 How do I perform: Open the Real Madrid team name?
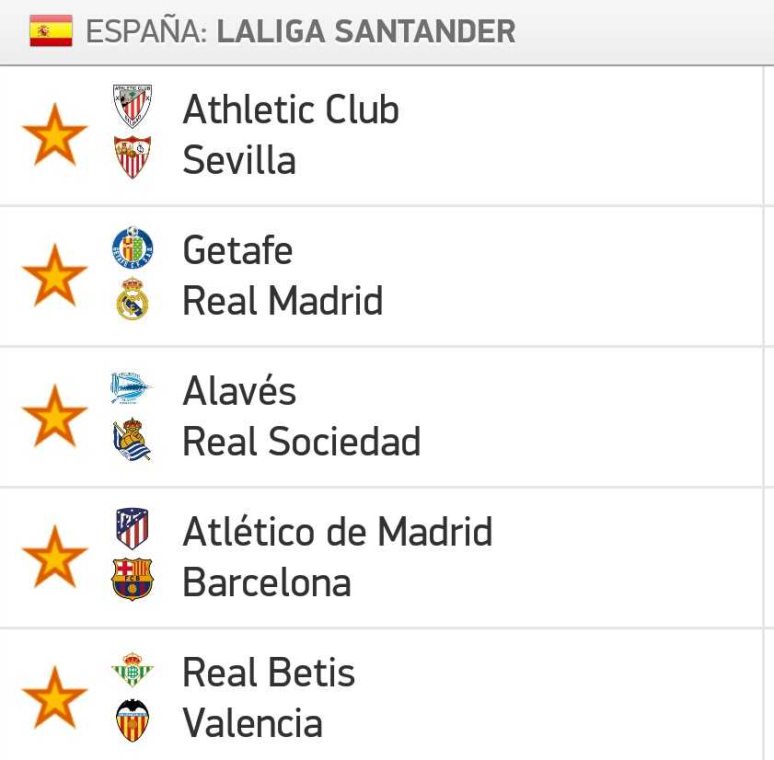(x=283, y=301)
